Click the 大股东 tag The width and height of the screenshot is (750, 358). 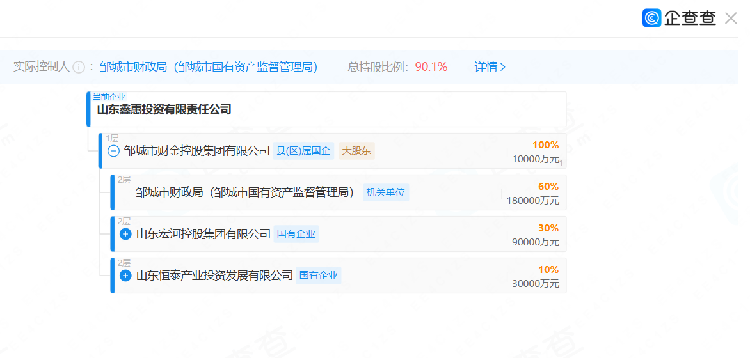(x=356, y=151)
